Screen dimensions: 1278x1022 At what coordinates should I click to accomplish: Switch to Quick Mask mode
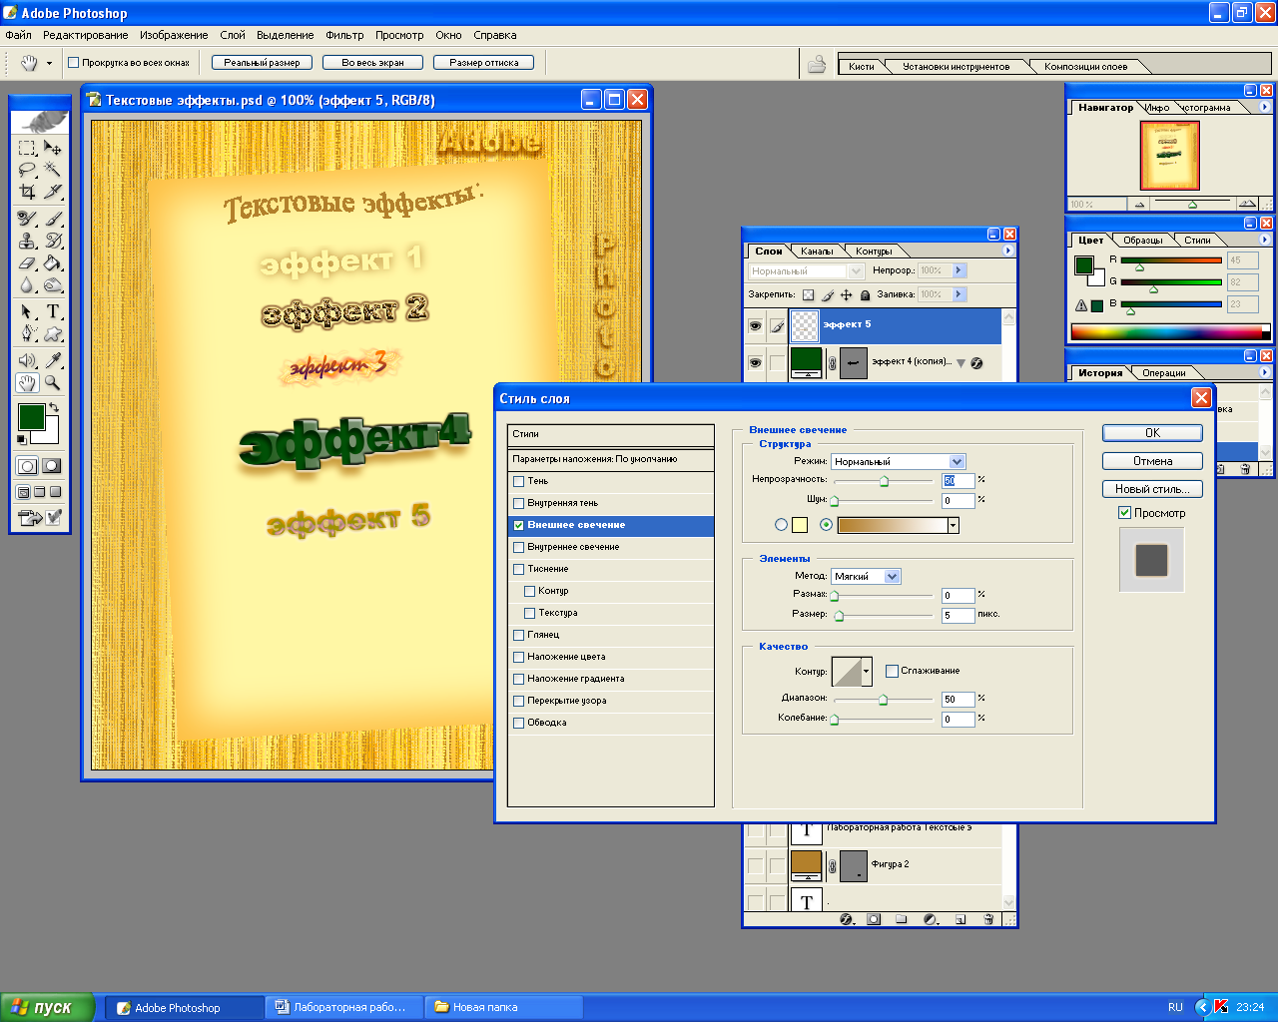coord(51,466)
